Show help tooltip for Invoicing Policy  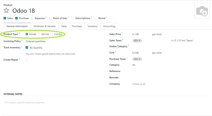(x=22, y=40)
